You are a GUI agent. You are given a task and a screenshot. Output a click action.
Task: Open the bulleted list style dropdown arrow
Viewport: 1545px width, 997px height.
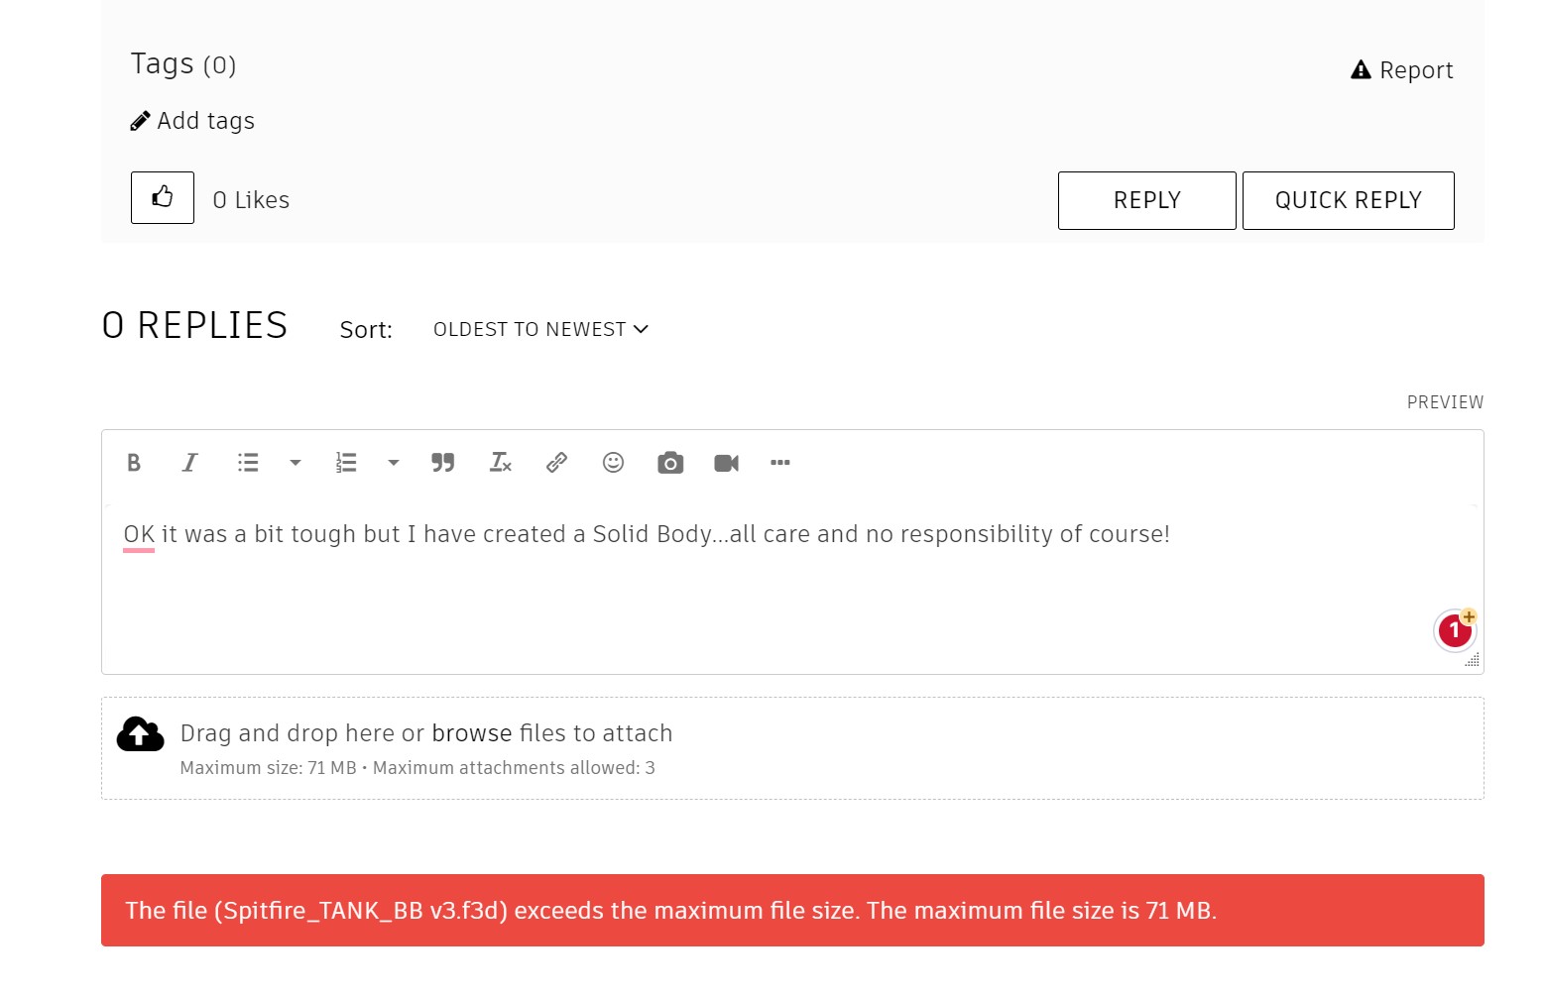click(x=296, y=463)
